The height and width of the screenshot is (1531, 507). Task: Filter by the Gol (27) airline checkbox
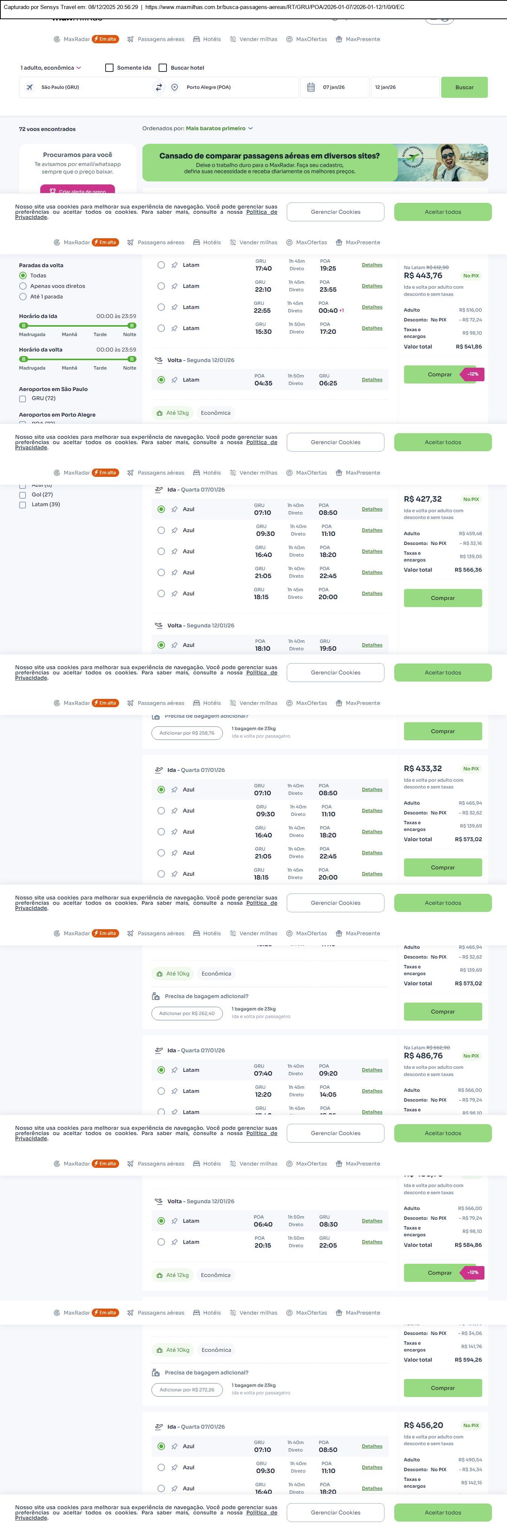coord(23,495)
